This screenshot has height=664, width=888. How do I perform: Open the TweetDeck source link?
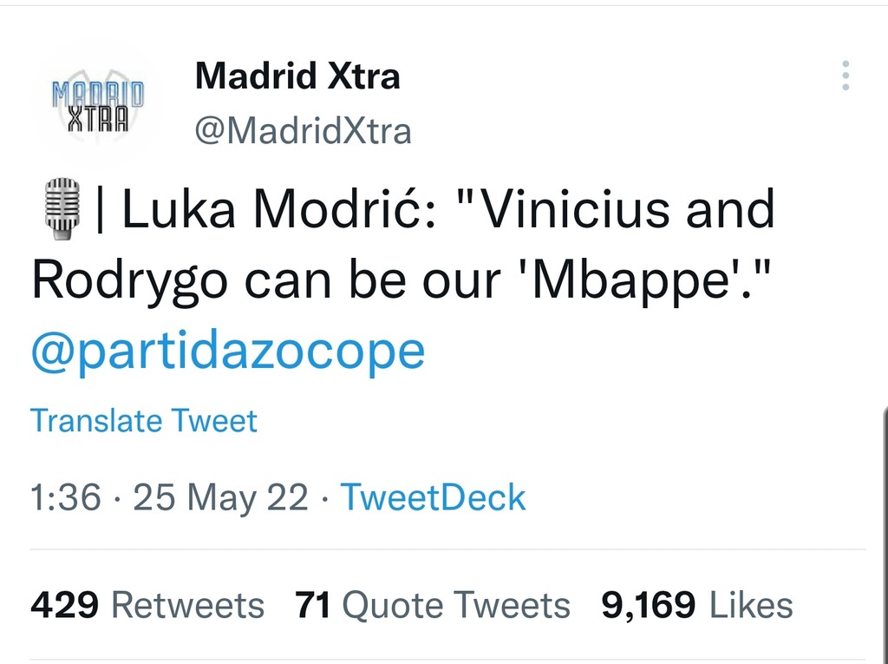pos(433,498)
